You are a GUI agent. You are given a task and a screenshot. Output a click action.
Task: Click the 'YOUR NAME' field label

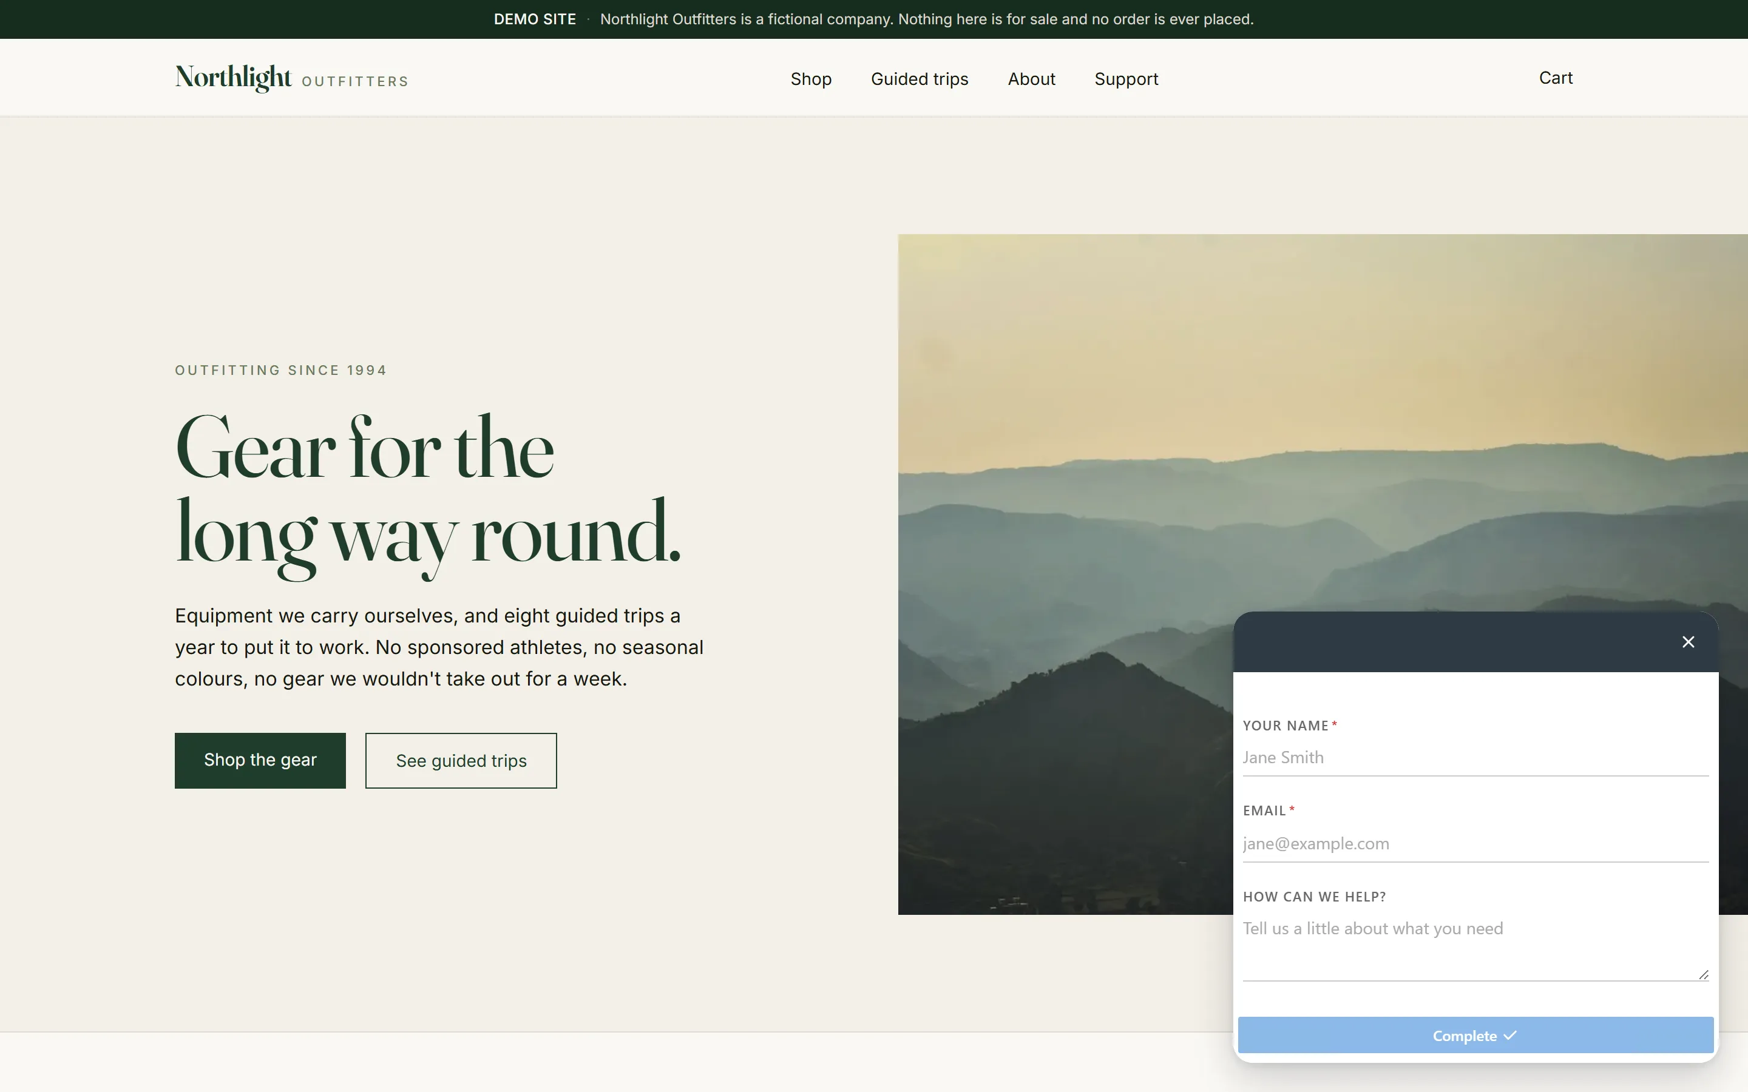click(x=1285, y=726)
